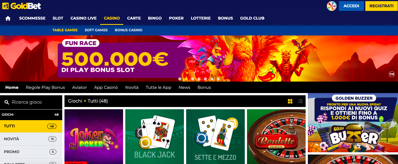Viewport: 398px width, 164px height.
Task: Go to the home icon in navigation bar
Action: click(x=8, y=18)
